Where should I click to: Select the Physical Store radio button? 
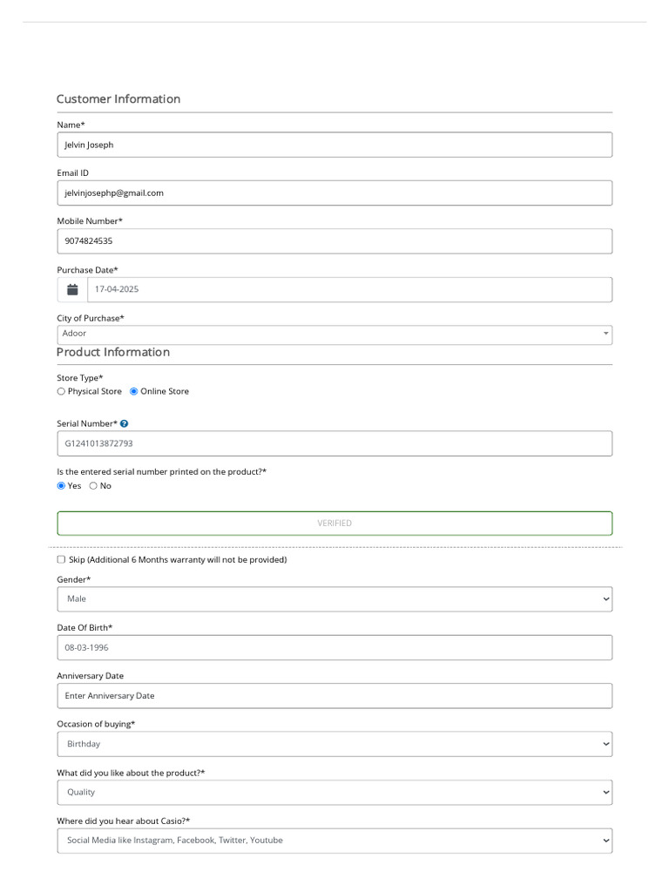(x=61, y=392)
